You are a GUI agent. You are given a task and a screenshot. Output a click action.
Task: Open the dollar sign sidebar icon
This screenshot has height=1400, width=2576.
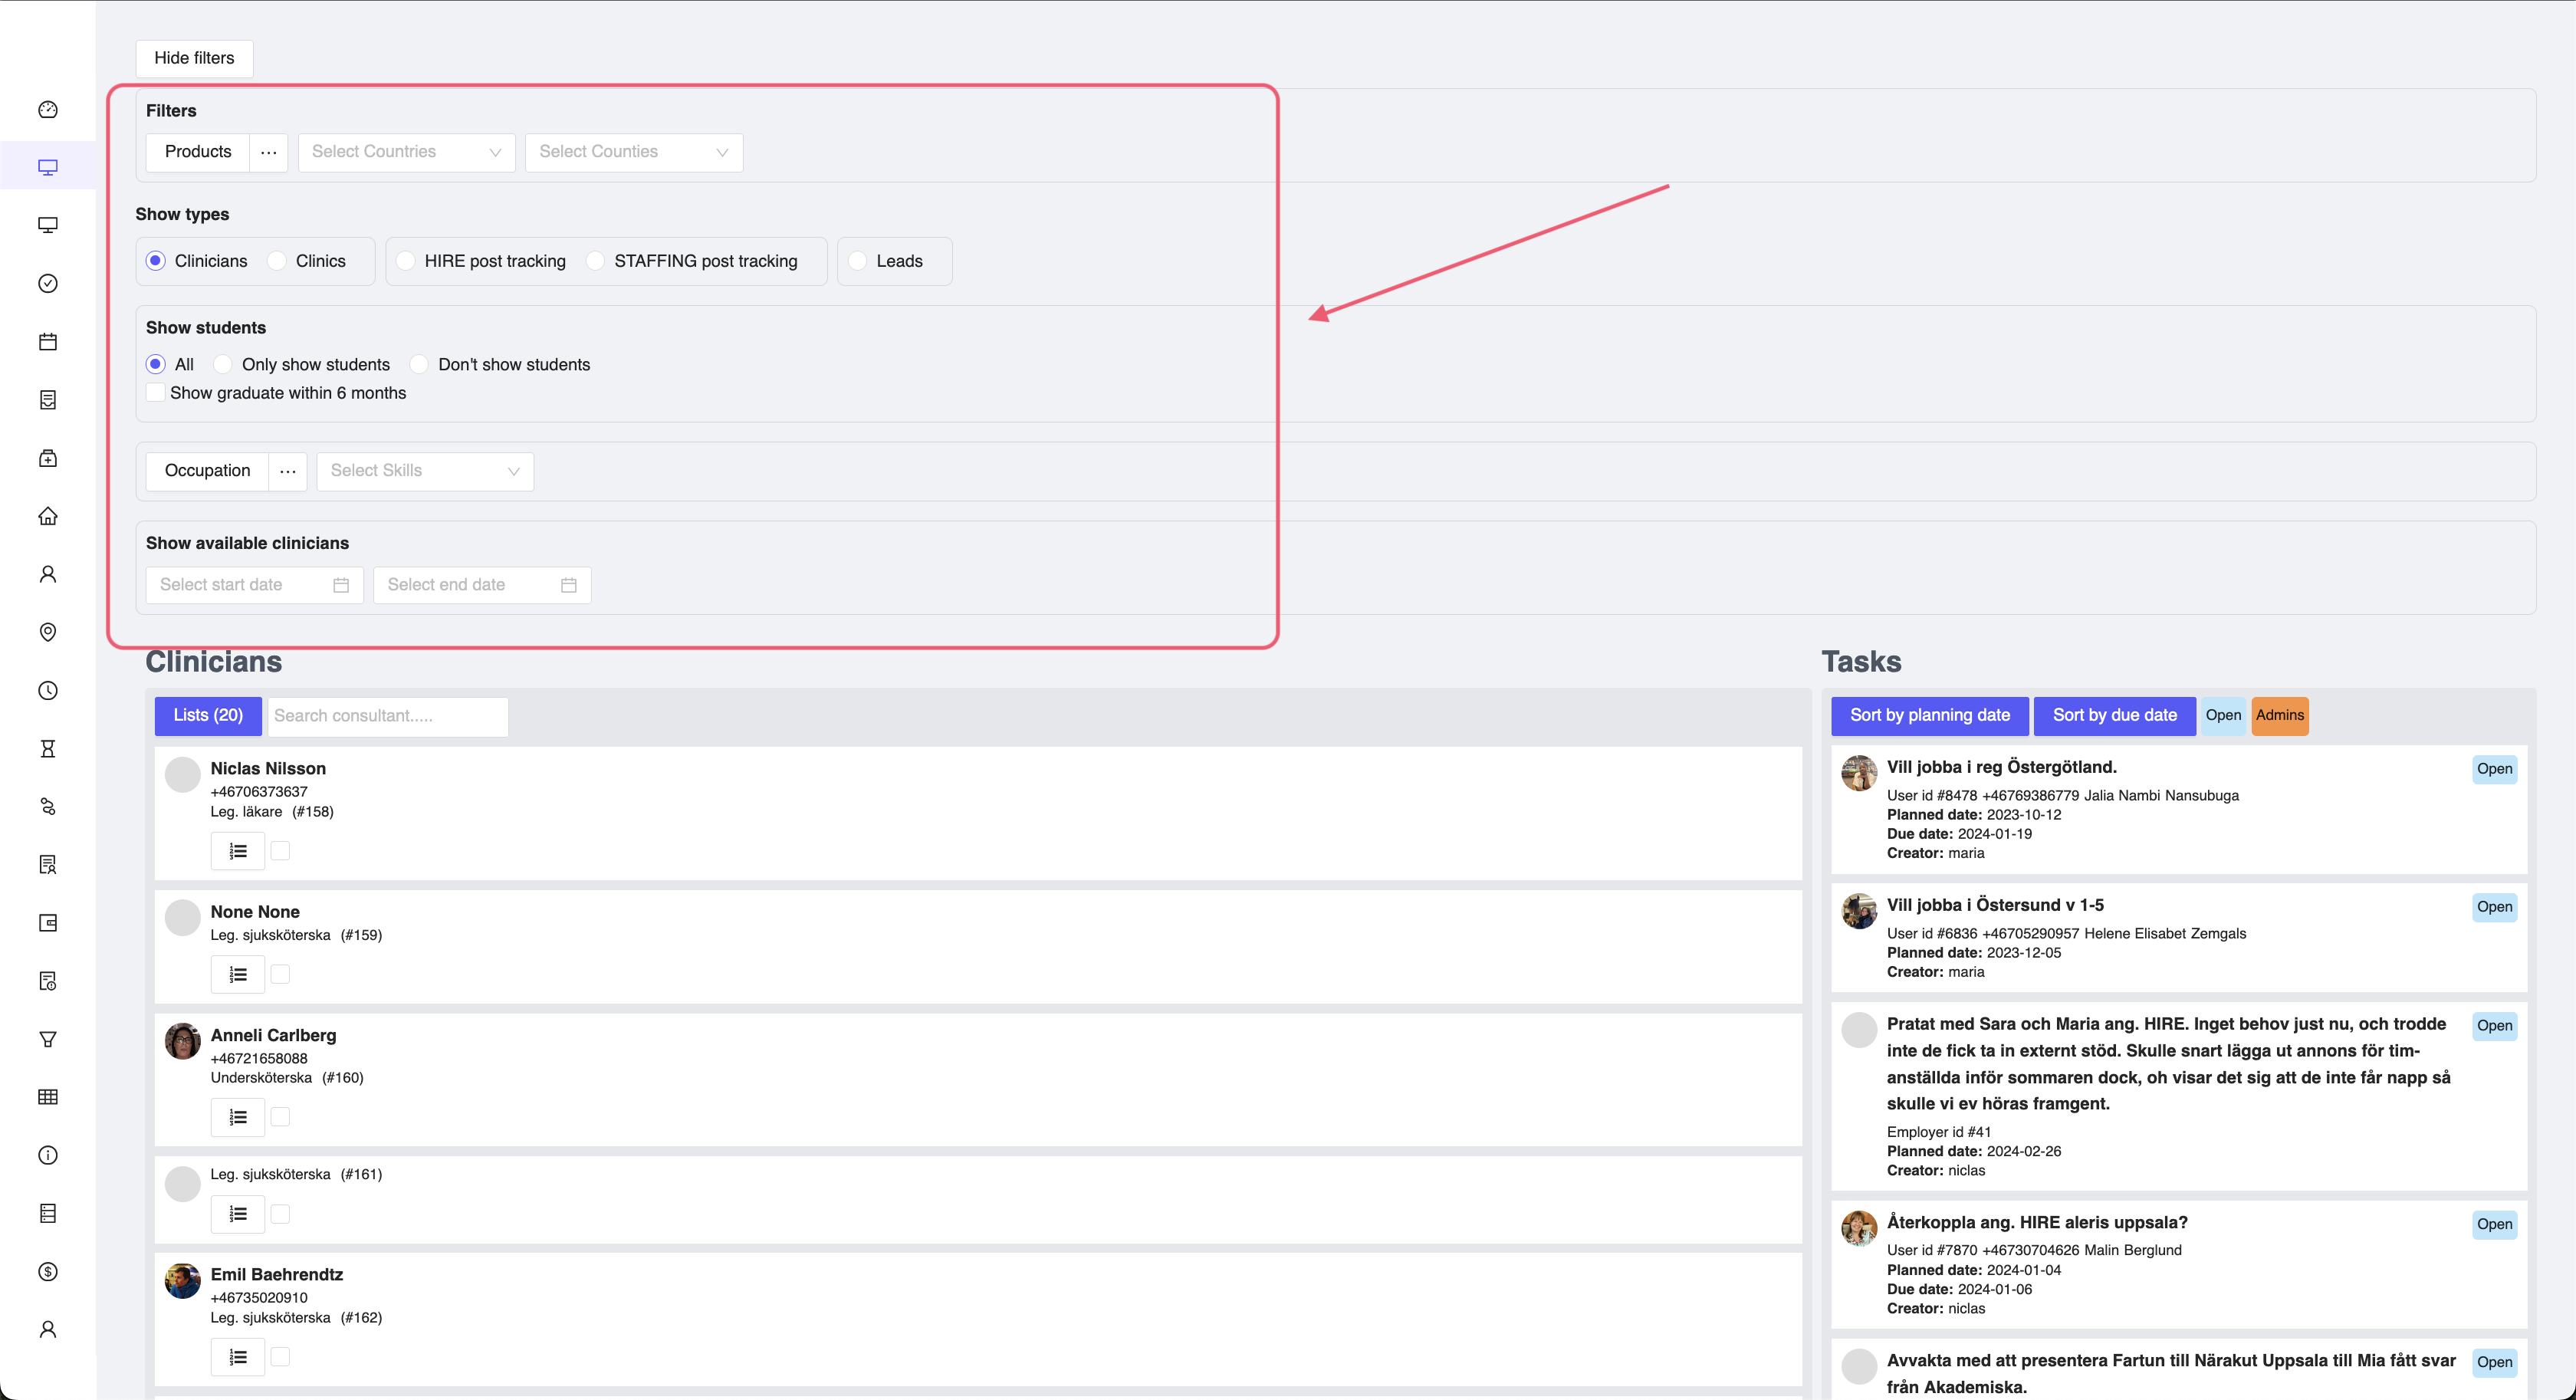[48, 1272]
